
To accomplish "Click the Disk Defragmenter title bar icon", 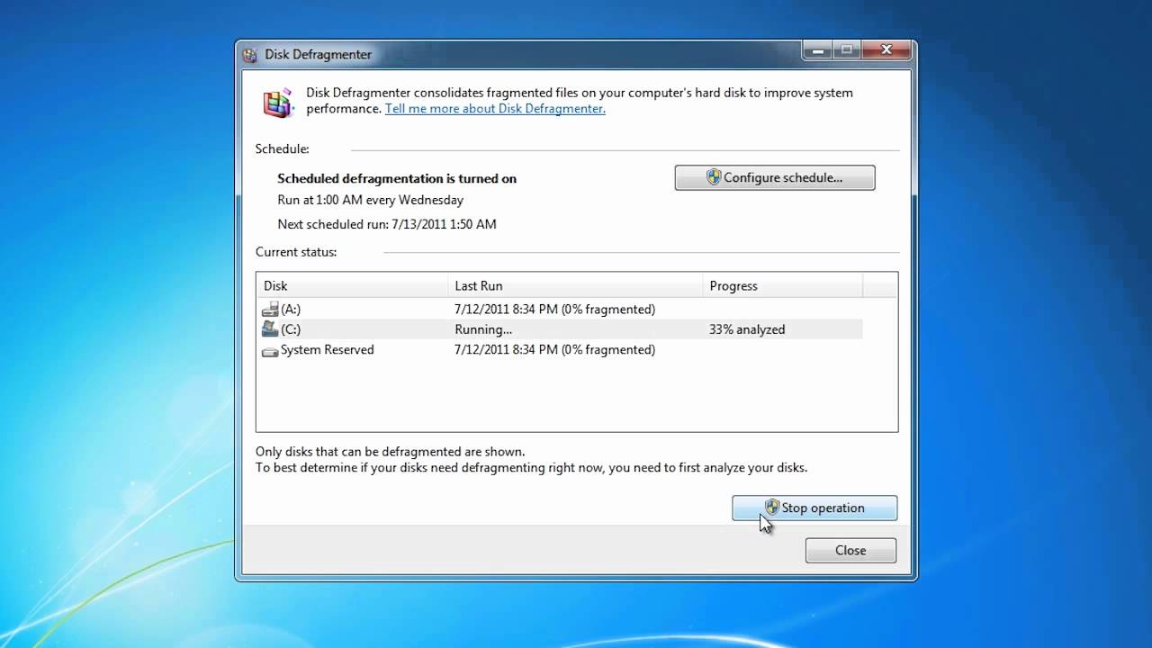I will pos(250,55).
